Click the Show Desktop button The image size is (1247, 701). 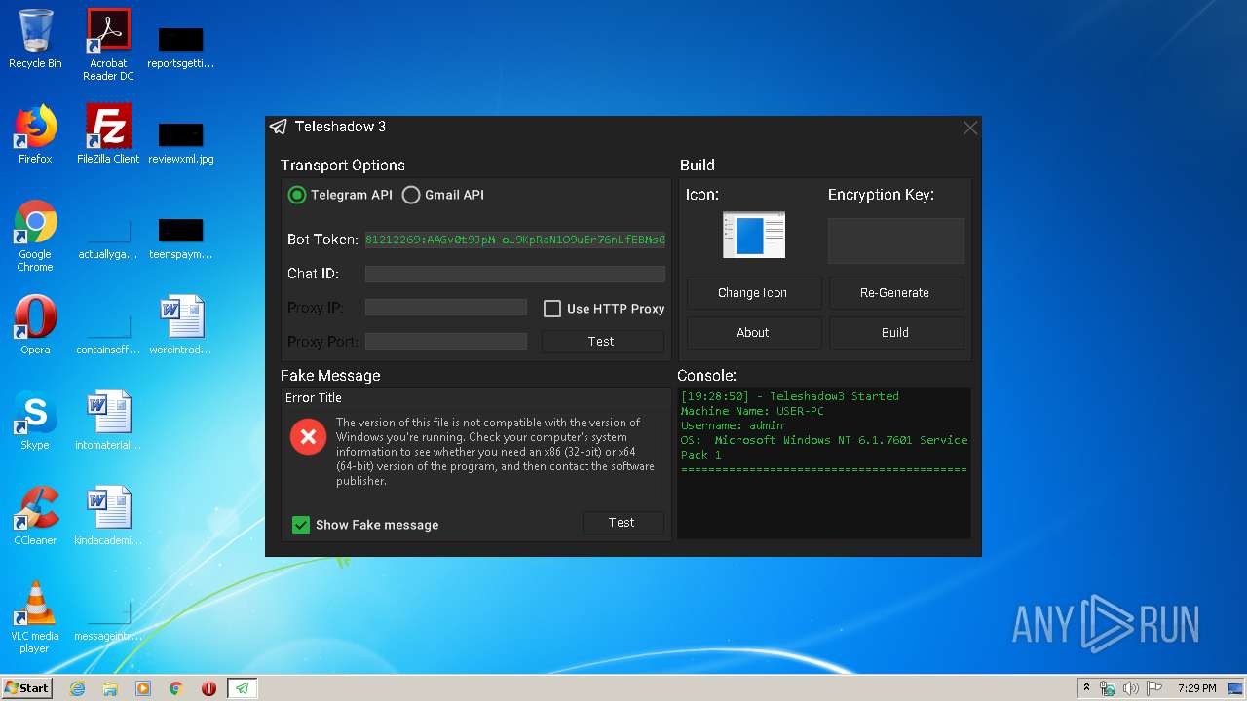coord(1235,688)
